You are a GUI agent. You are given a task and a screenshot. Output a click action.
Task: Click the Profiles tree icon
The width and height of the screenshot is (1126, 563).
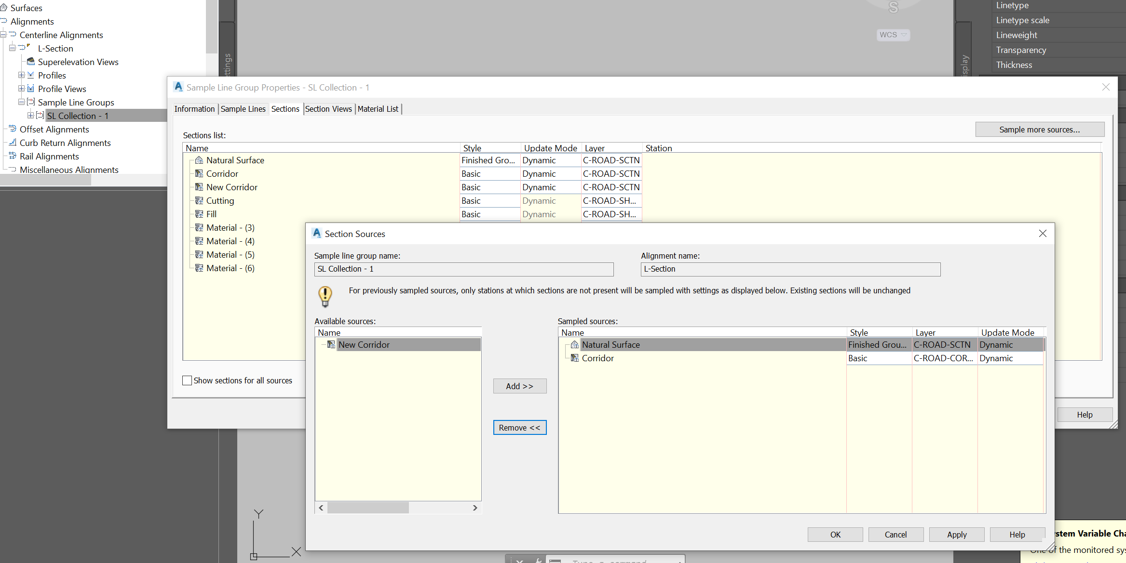pos(31,75)
